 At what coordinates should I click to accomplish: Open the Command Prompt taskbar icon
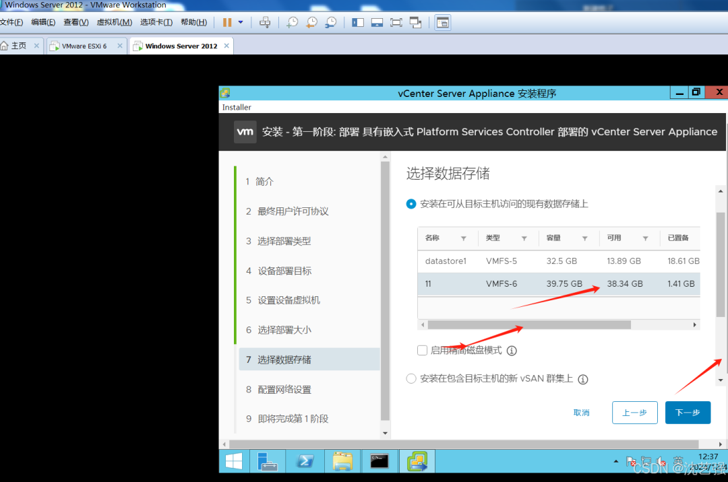click(x=380, y=461)
